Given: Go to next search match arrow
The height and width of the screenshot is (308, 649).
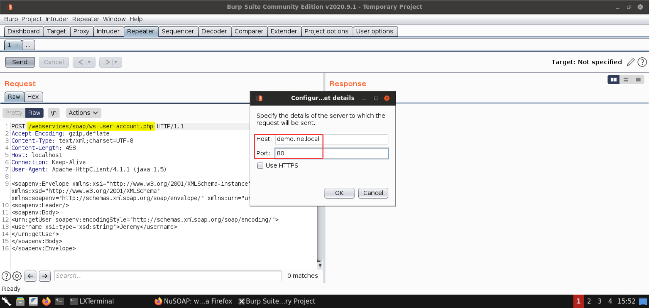Looking at the screenshot, I should pos(45,276).
